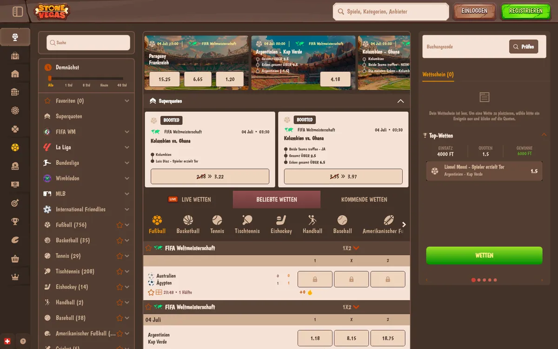
Task: Click the EINLOGGEN button
Action: coord(474,11)
